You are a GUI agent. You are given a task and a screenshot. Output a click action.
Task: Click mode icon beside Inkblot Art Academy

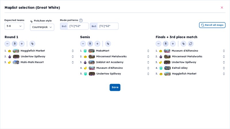(85, 62)
